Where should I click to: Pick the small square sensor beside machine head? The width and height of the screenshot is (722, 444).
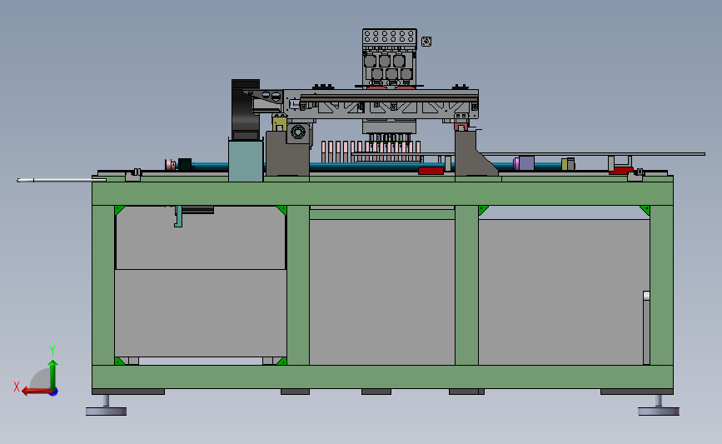pos(426,42)
